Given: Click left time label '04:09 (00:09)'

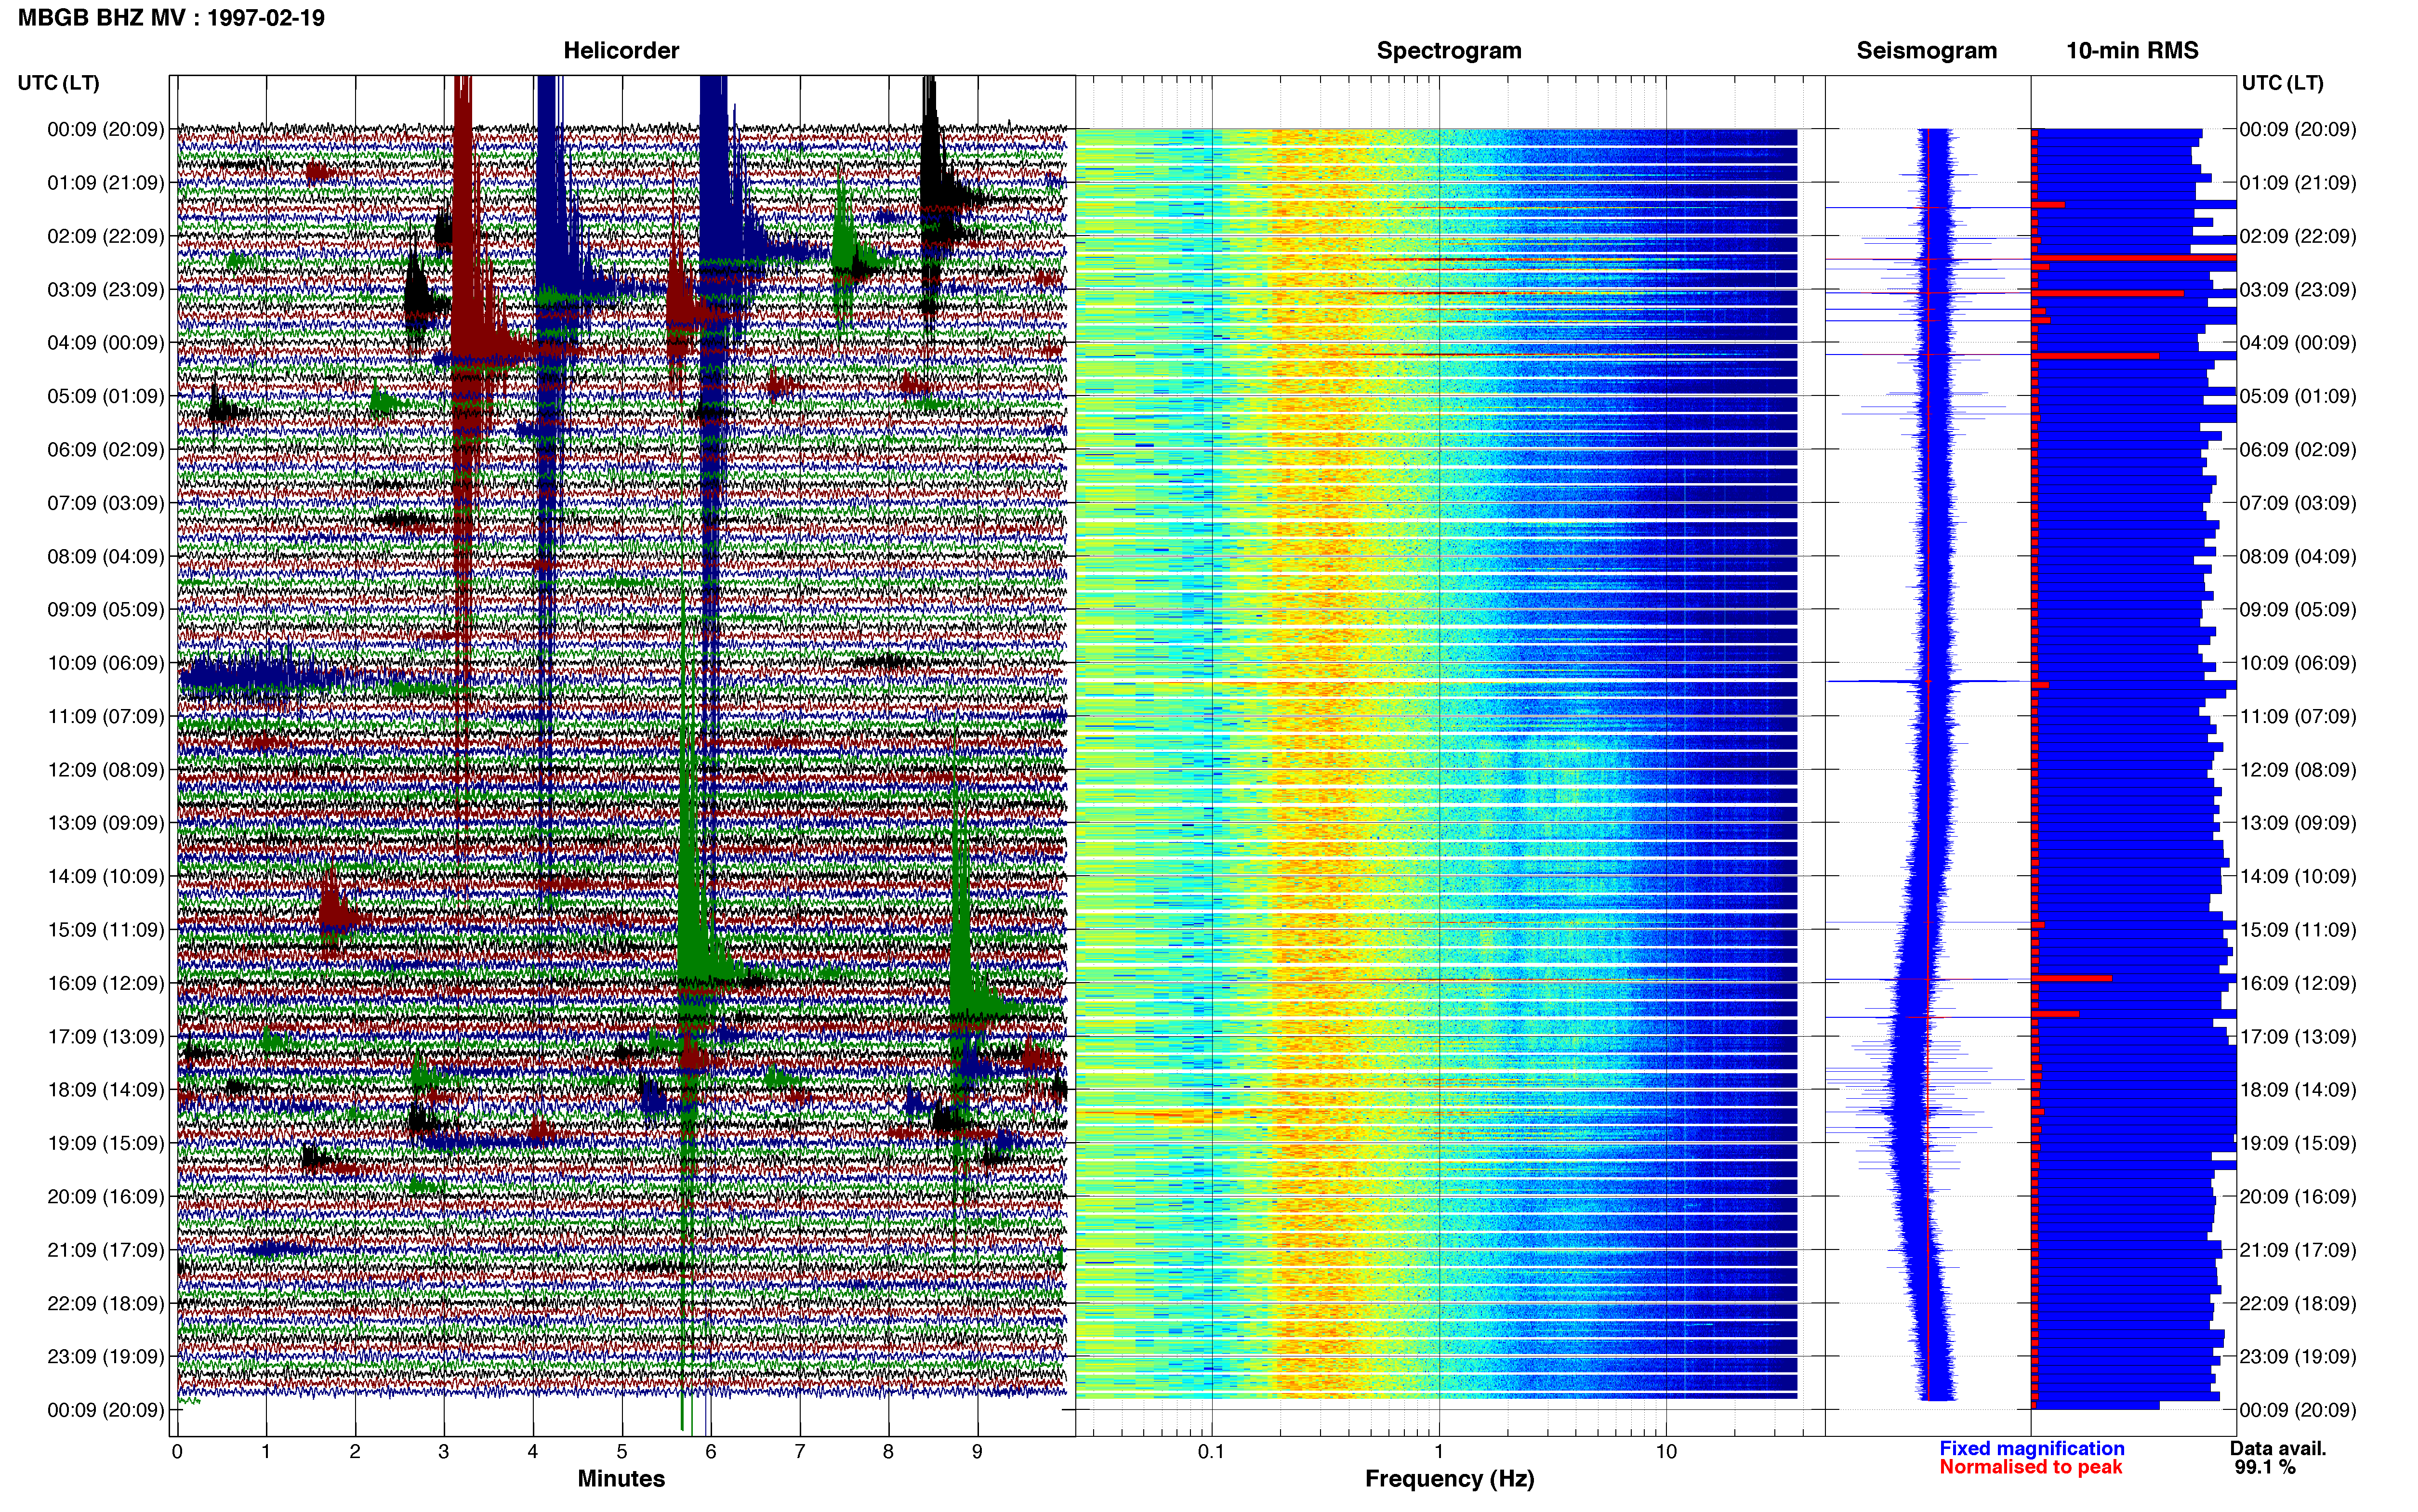Looking at the screenshot, I should pos(105,343).
